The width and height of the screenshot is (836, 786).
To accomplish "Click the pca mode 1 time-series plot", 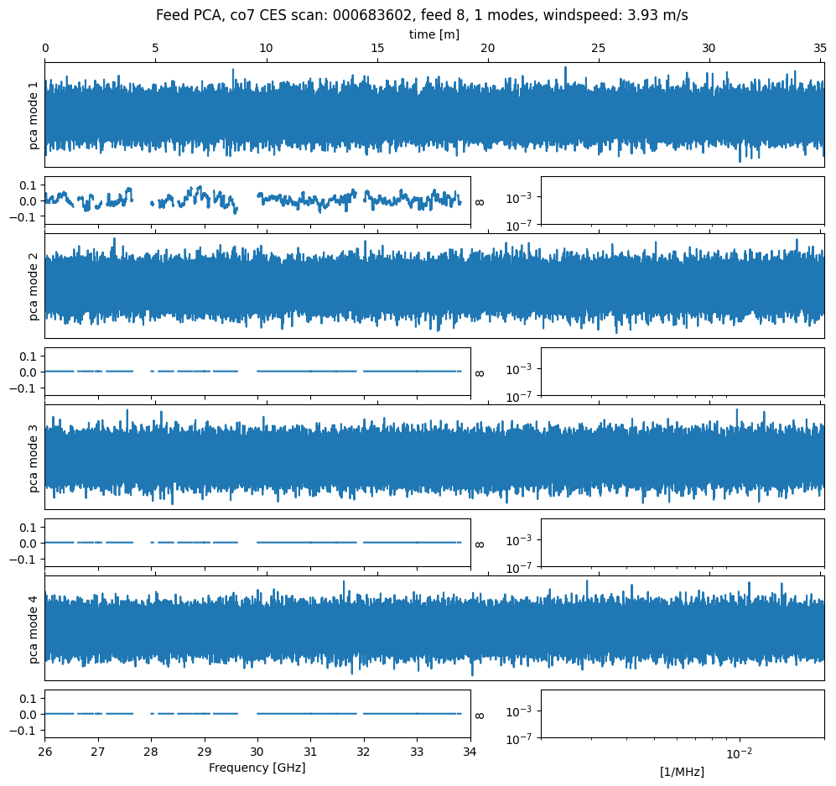I will [434, 115].
